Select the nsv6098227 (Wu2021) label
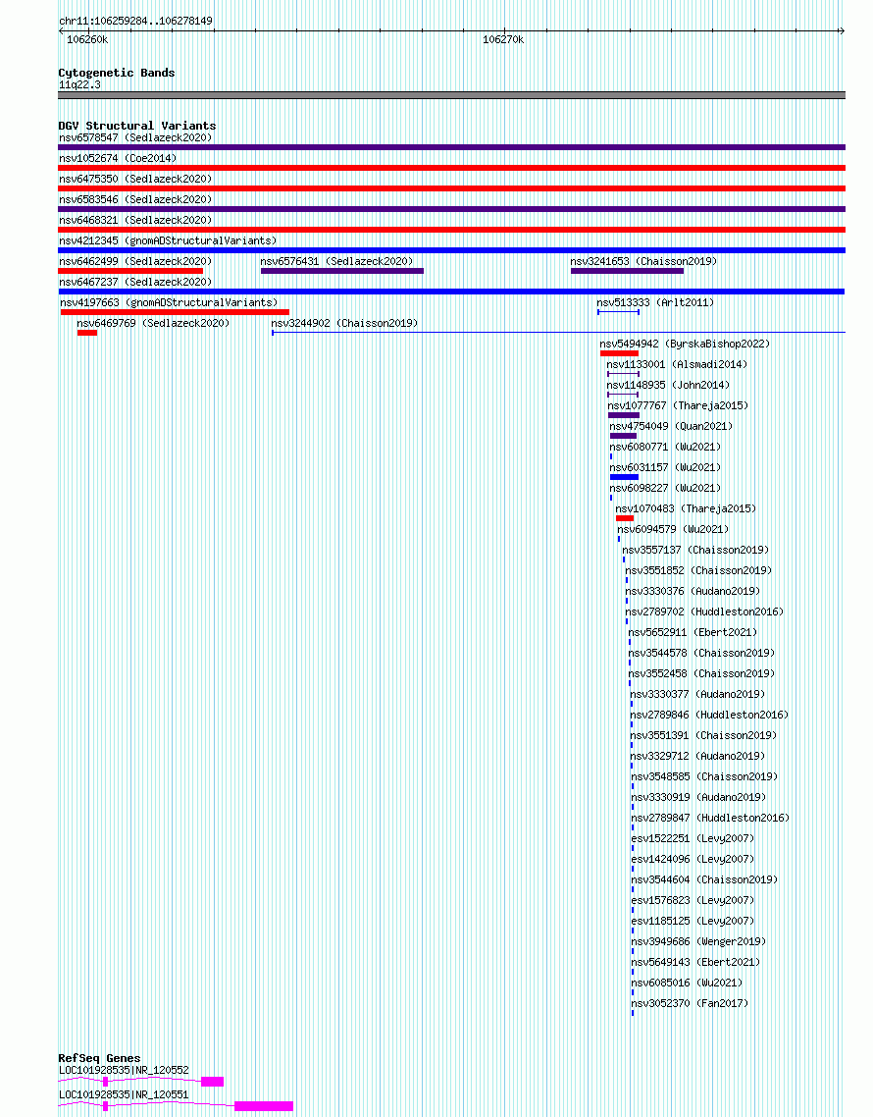 tap(665, 489)
